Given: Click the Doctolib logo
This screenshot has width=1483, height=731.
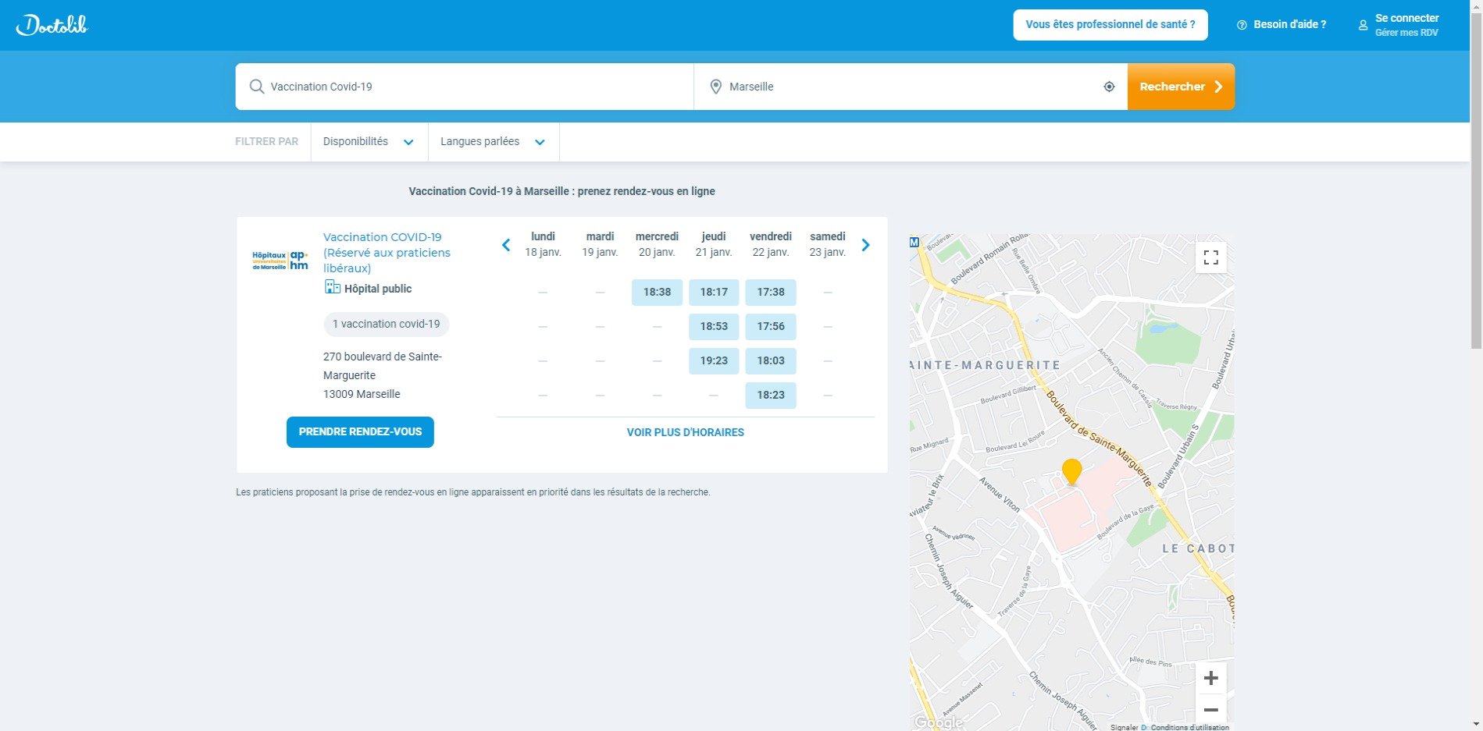Looking at the screenshot, I should (x=52, y=25).
